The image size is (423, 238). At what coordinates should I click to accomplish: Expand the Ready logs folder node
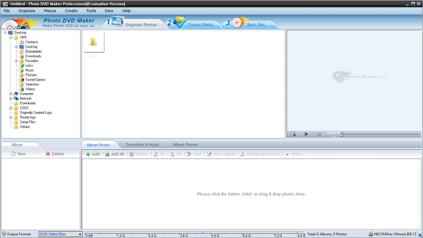11,117
